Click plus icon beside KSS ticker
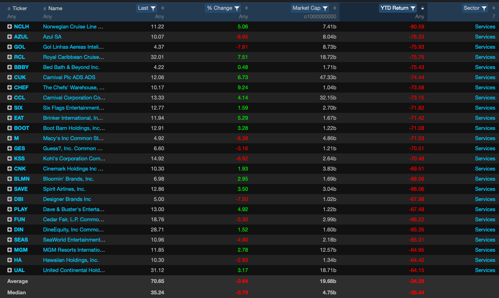Screen dimensions: 499x298 click(9, 158)
